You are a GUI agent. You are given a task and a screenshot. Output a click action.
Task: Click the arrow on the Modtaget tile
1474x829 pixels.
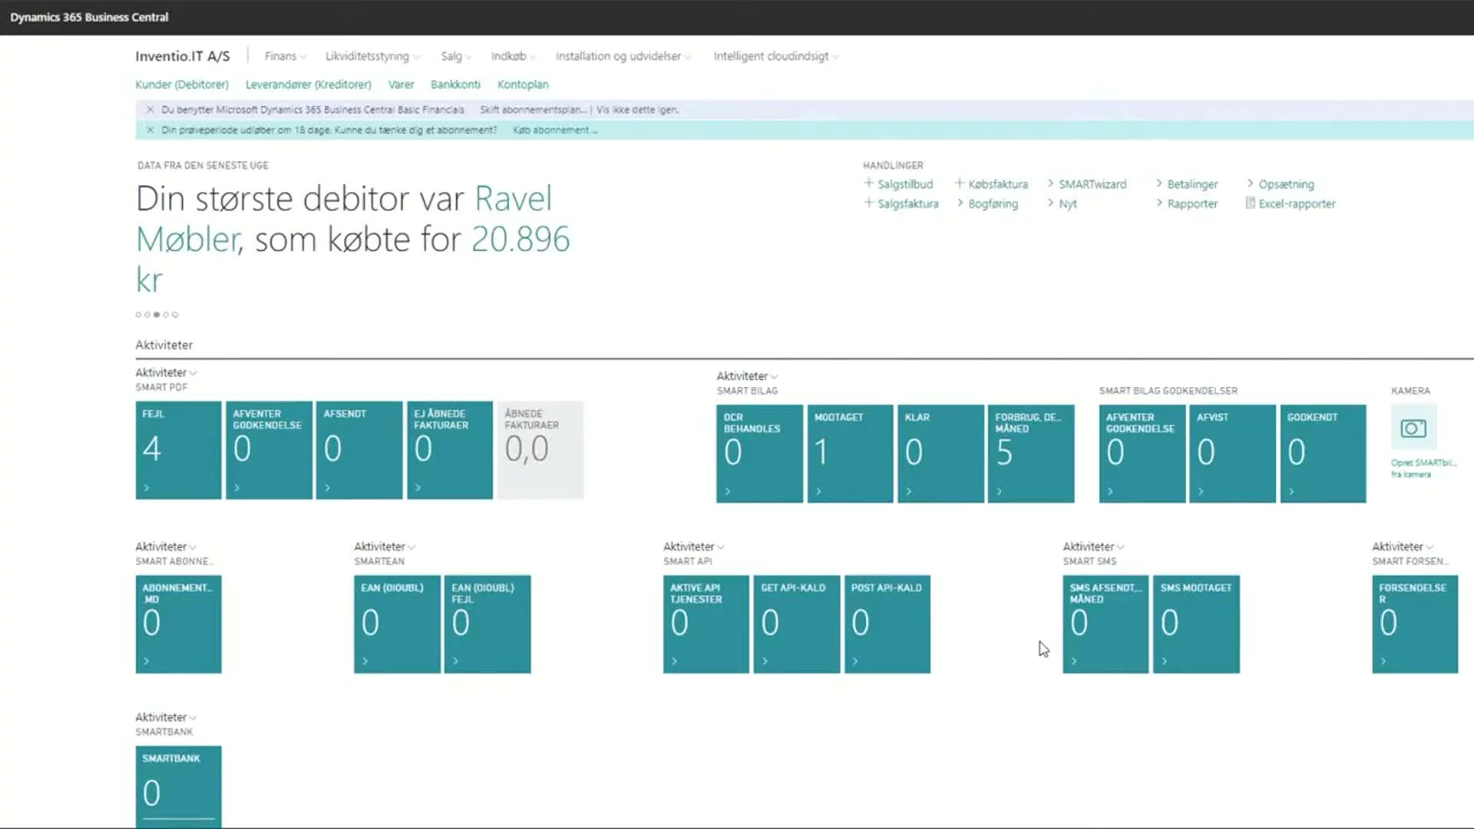[818, 491]
